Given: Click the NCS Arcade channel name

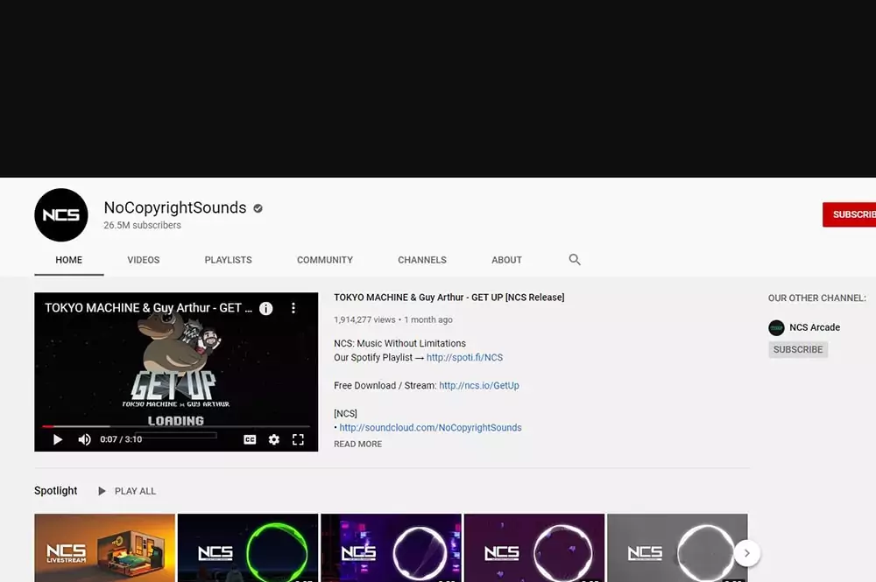Looking at the screenshot, I should pos(815,327).
